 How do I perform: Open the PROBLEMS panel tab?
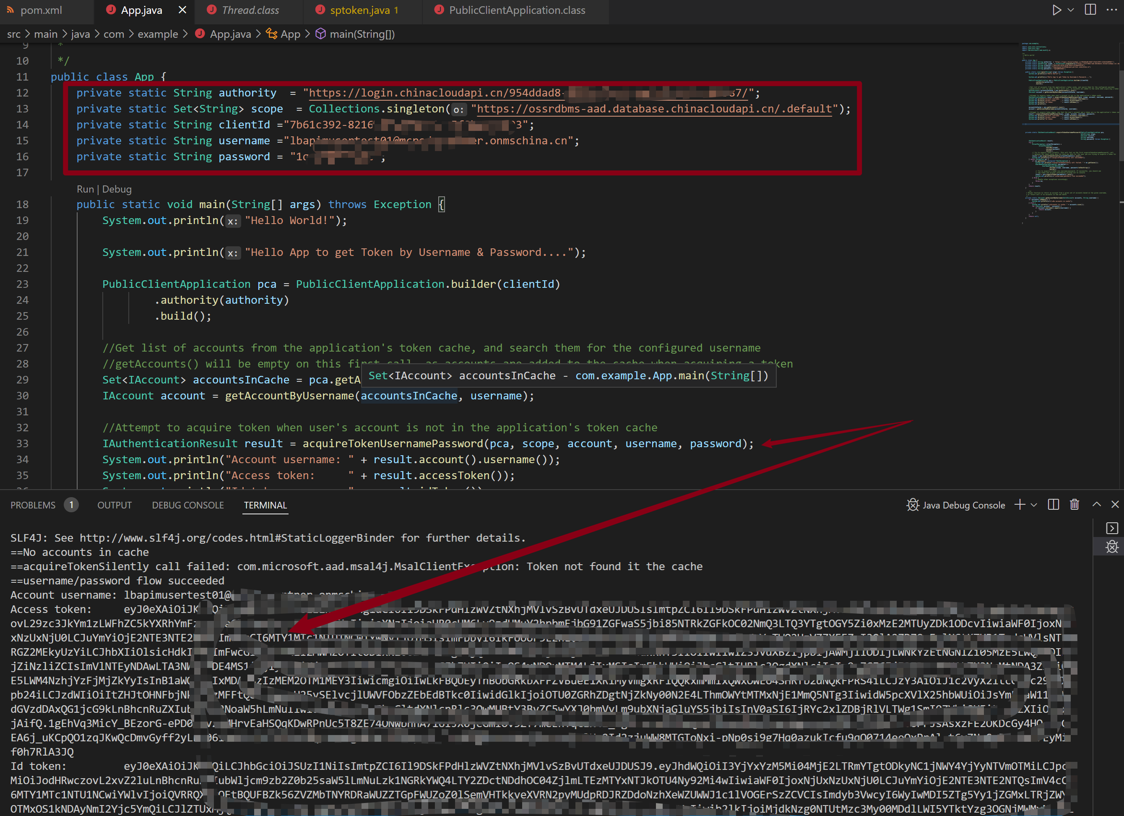click(33, 505)
